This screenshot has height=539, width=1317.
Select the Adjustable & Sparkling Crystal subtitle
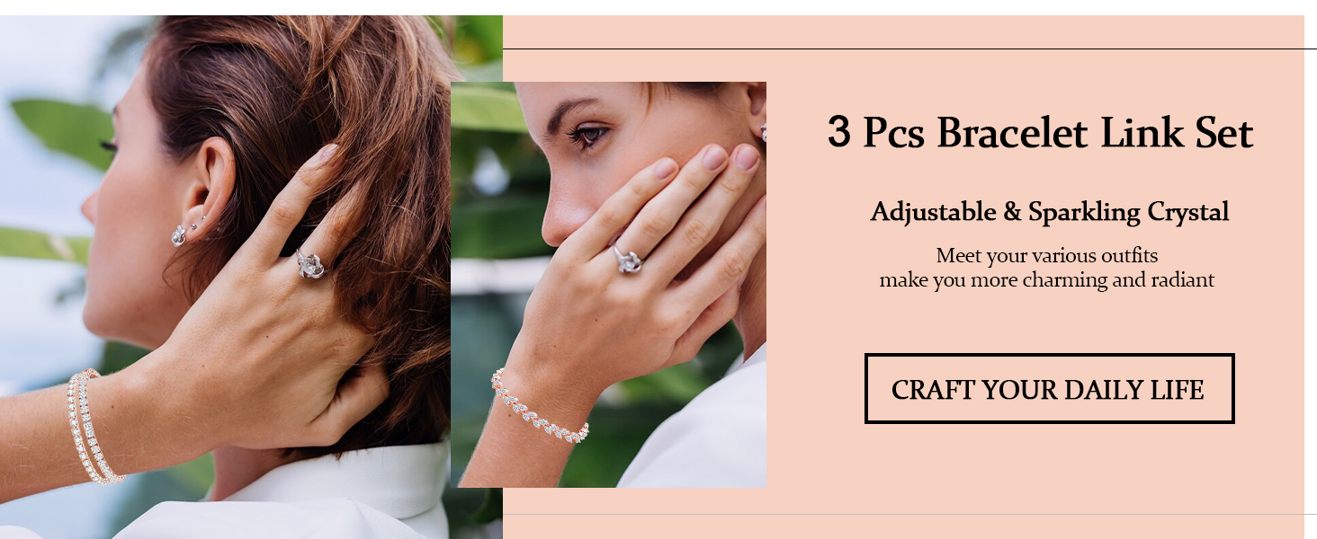click(x=1049, y=212)
